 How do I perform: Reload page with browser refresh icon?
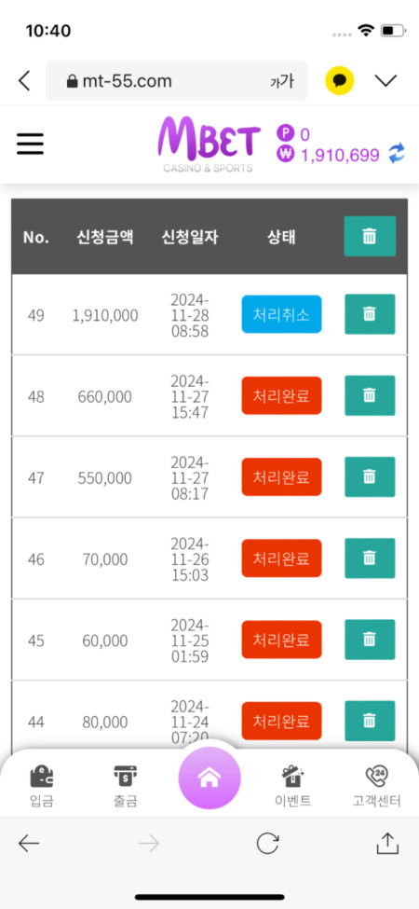pos(267,844)
